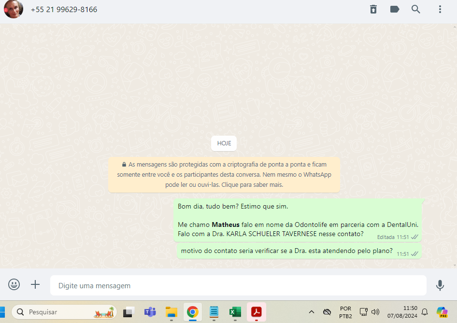The height and width of the screenshot is (323, 457).
Task: Launch the Copilot preview icon
Action: (442, 312)
